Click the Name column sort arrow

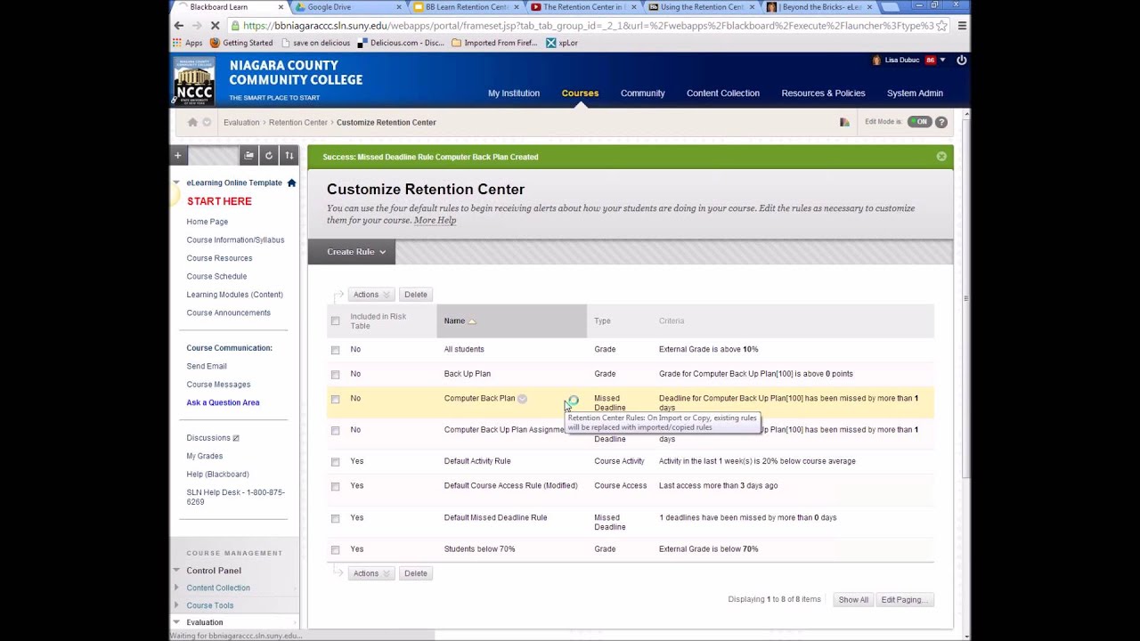472,321
